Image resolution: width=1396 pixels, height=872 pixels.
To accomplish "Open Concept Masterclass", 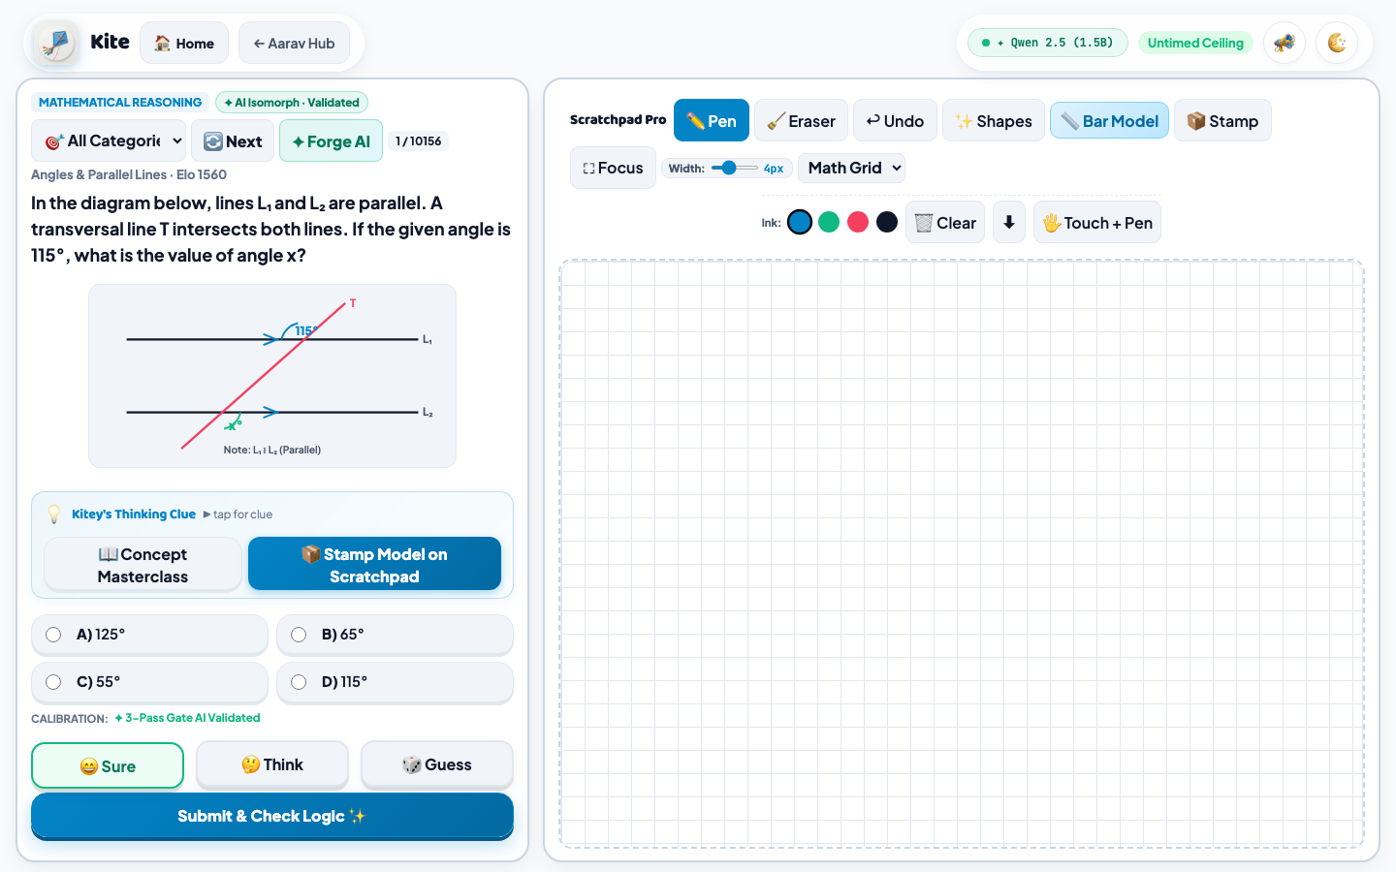I will (143, 565).
